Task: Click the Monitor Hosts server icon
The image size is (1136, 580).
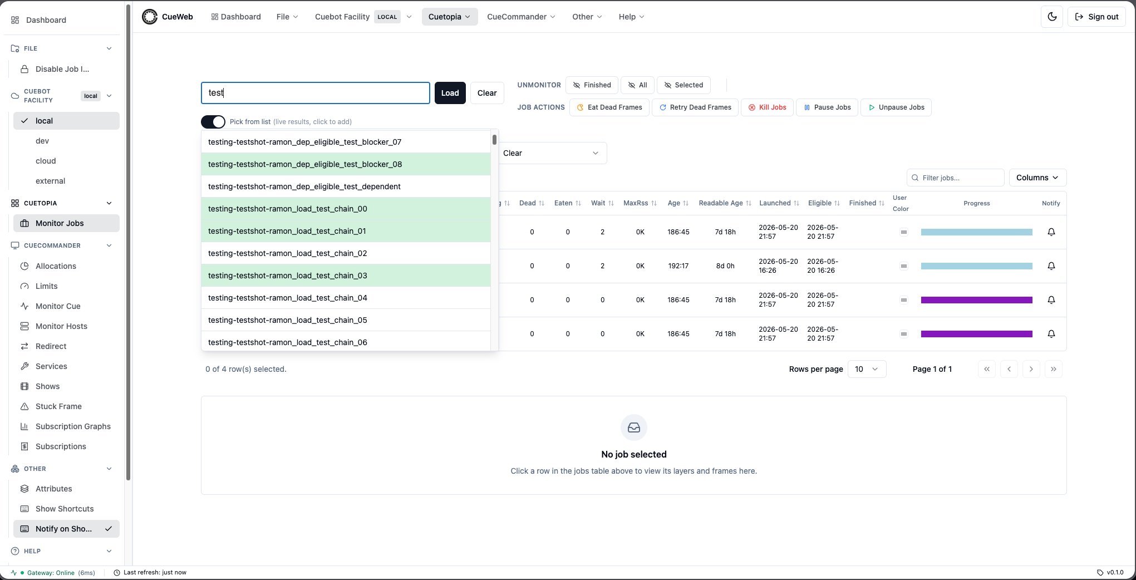Action: pyautogui.click(x=24, y=326)
